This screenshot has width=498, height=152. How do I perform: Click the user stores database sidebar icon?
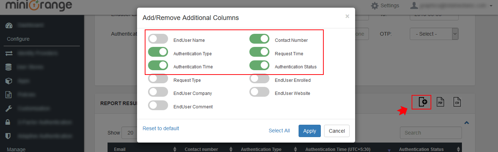9,67
